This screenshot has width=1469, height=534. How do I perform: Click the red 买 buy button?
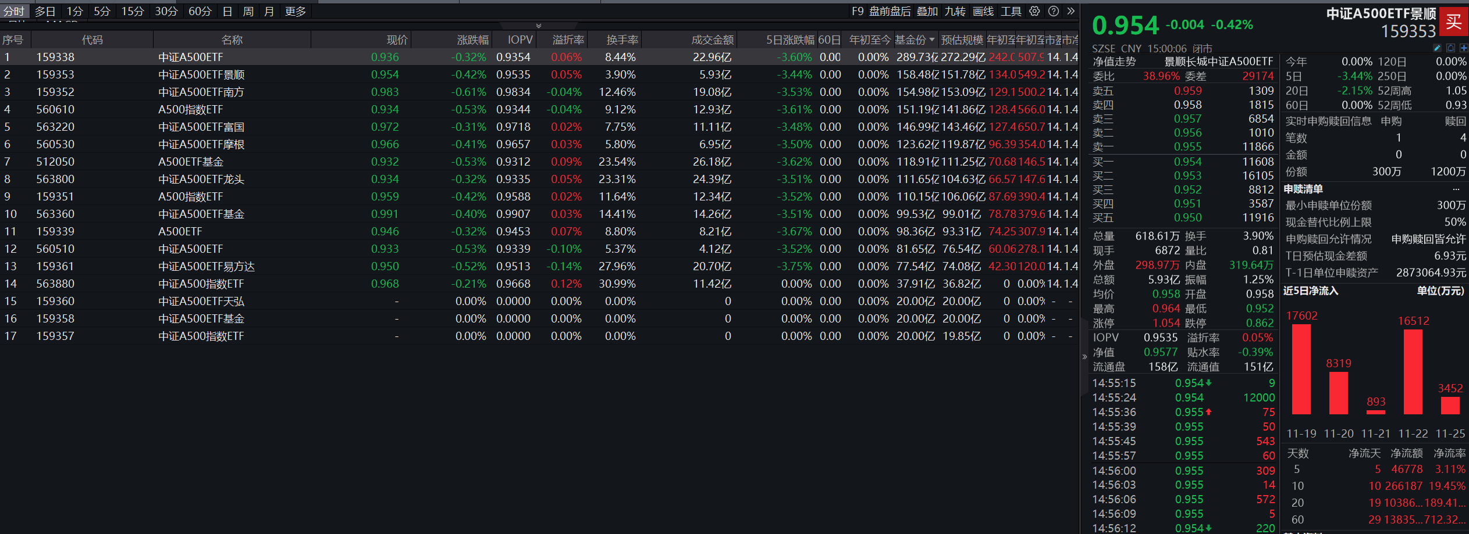[1453, 21]
